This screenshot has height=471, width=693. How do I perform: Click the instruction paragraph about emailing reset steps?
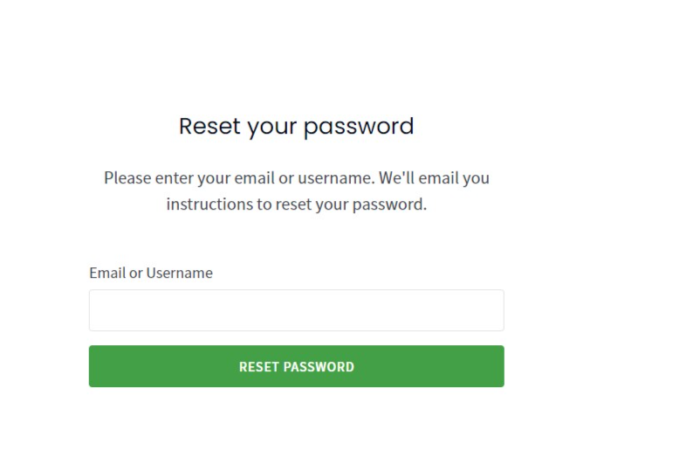click(296, 191)
